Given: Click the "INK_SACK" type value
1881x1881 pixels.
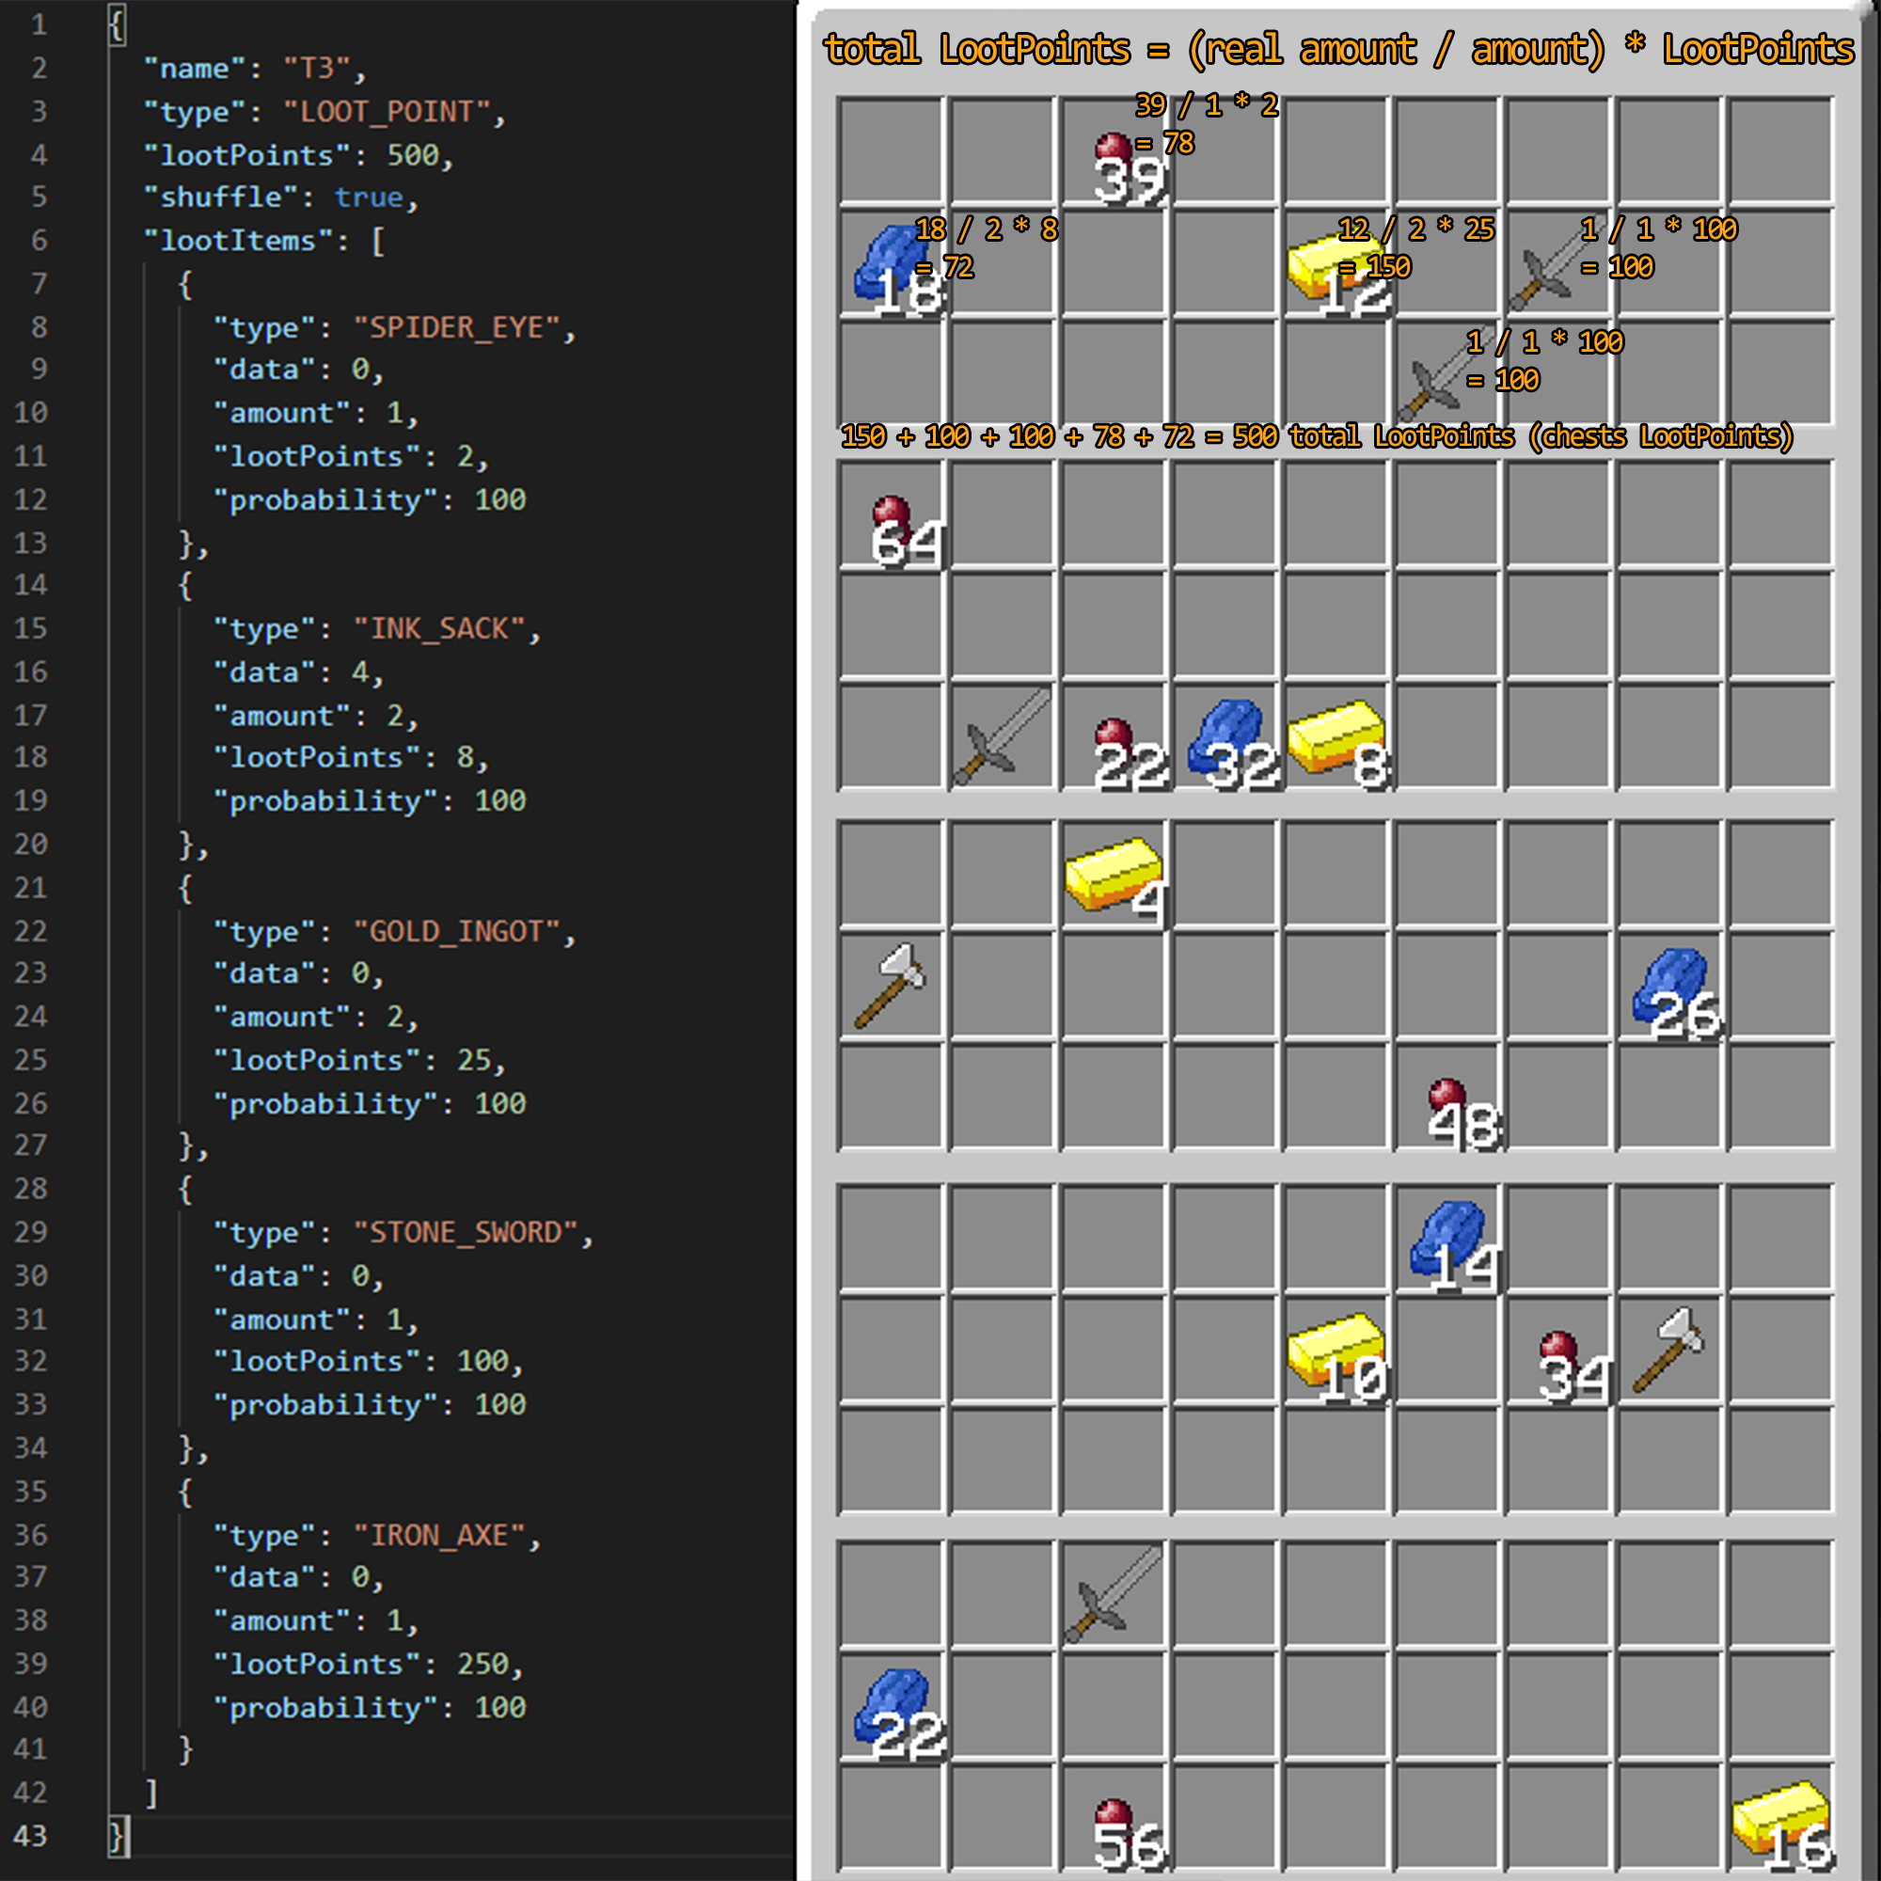Looking at the screenshot, I should point(439,629).
